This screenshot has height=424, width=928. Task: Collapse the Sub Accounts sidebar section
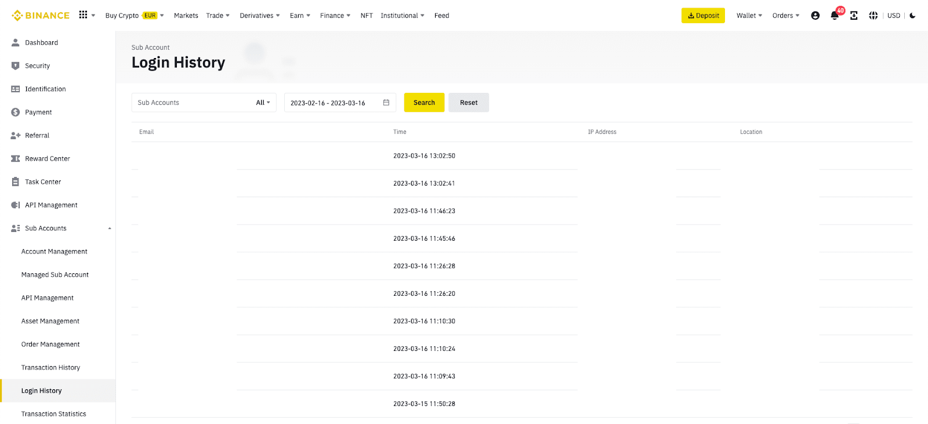point(109,229)
